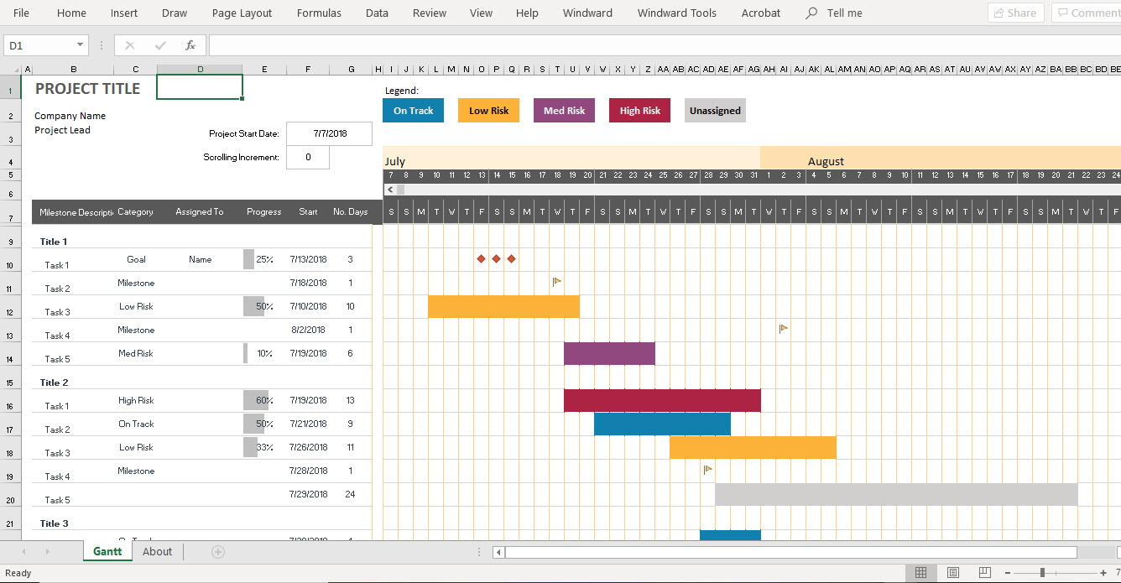
Task: Click the Comments button
Action: [x=1087, y=13]
